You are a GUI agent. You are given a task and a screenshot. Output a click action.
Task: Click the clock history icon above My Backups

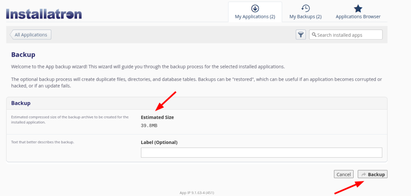(305, 8)
